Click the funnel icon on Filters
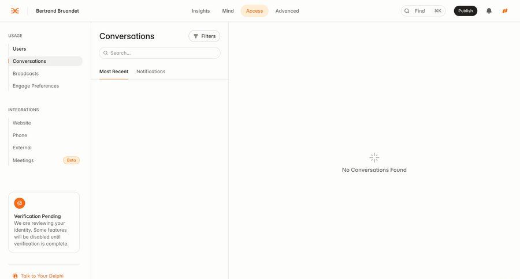The height and width of the screenshot is (279, 520). tap(196, 36)
